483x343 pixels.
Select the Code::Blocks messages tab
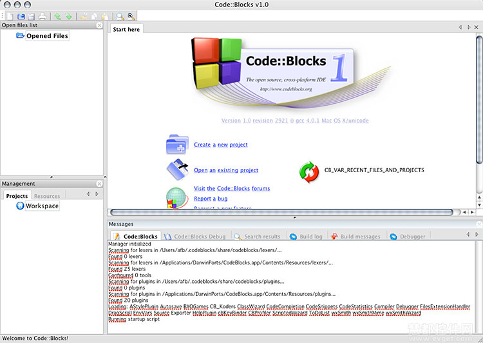tap(135, 236)
